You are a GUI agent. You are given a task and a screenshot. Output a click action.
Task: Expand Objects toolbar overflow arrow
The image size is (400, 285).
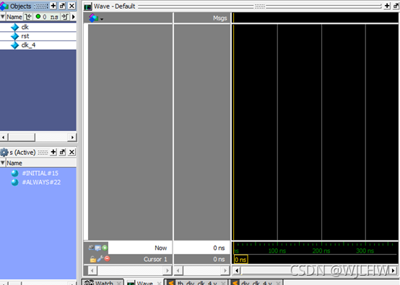click(74, 17)
